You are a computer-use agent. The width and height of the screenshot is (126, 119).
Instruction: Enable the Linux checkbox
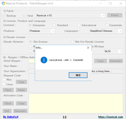4,84
